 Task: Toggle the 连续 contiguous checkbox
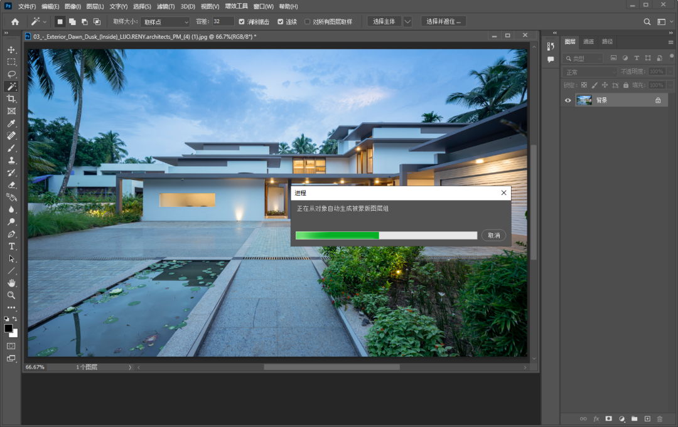coord(280,21)
